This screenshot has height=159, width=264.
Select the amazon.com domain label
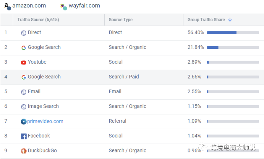point(29,6)
